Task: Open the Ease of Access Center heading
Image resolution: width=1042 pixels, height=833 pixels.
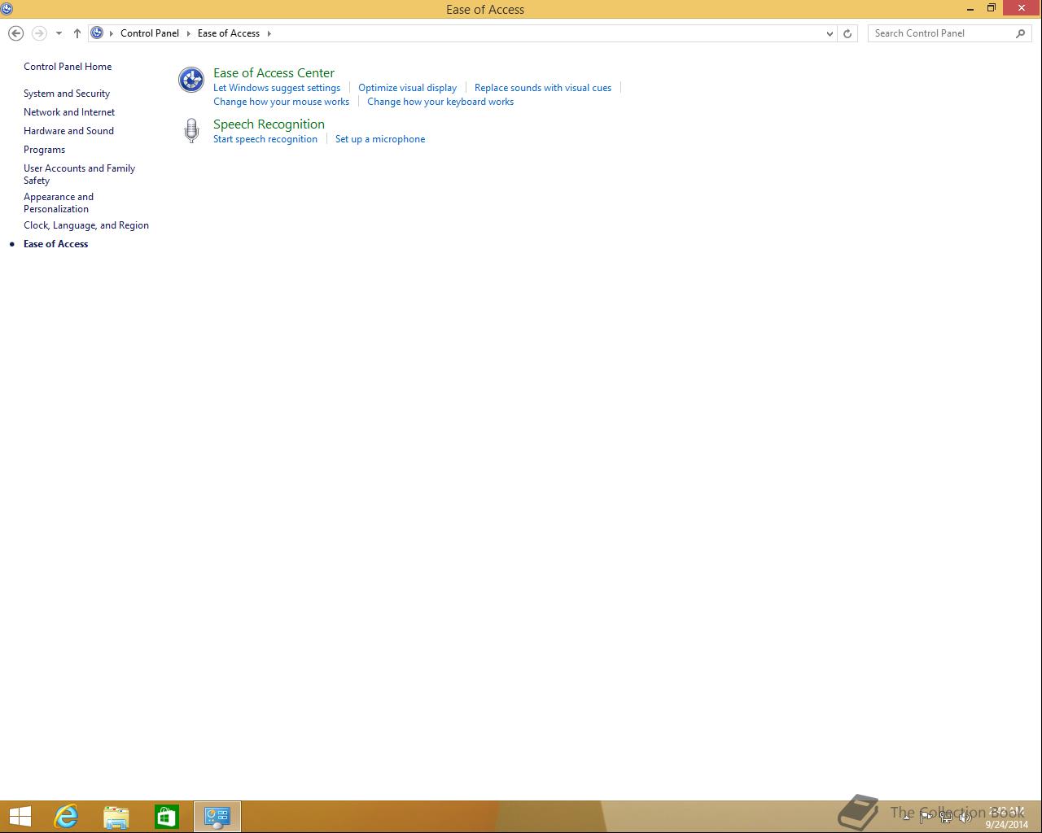Action: coord(274,73)
